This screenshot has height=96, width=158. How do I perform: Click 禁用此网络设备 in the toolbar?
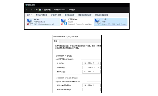tap(42, 15)
